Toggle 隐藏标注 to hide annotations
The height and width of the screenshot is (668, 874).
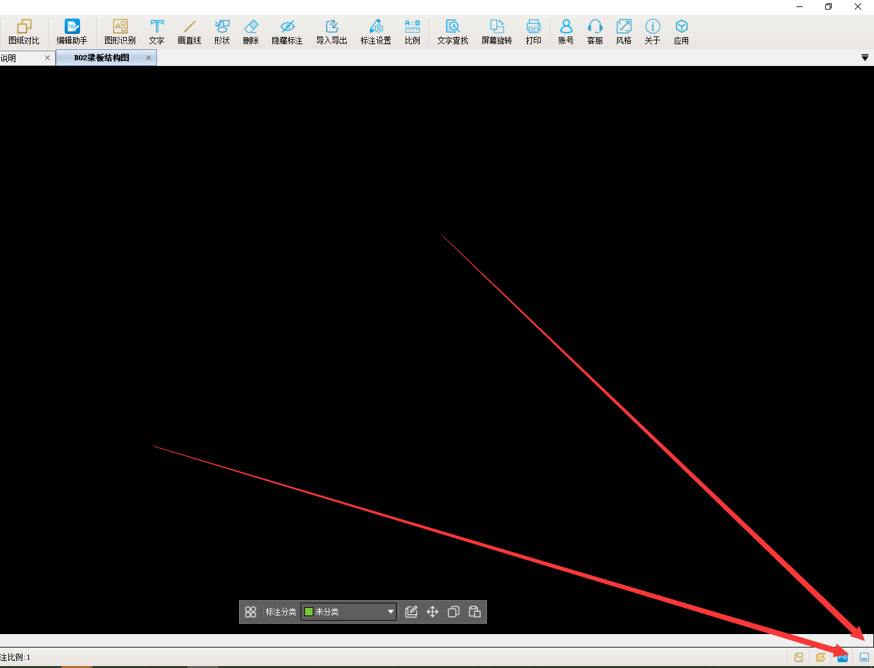point(286,31)
